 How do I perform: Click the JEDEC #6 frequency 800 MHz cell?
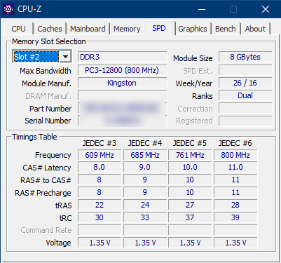[235, 155]
